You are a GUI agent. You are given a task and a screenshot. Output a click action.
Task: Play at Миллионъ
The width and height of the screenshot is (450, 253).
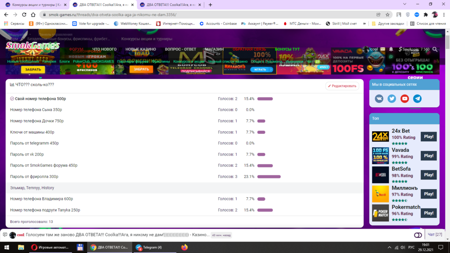429,194
